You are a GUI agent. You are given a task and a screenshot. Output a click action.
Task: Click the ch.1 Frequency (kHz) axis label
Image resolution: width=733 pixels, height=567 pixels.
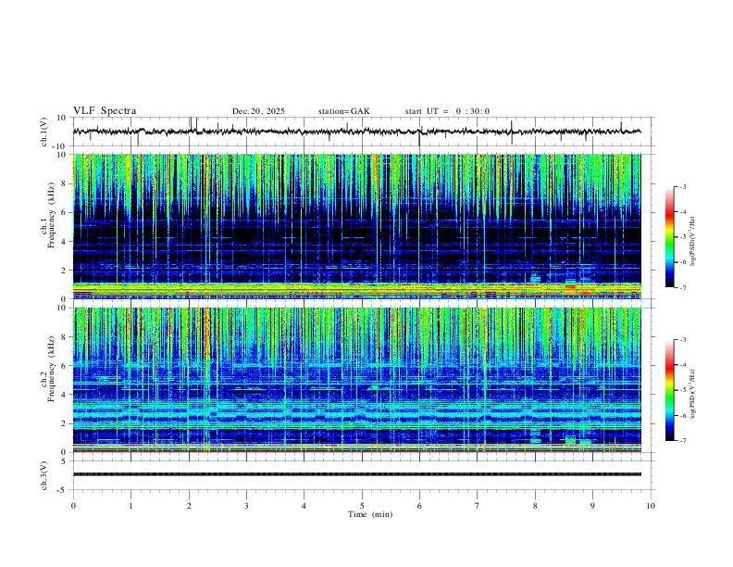tap(48, 215)
